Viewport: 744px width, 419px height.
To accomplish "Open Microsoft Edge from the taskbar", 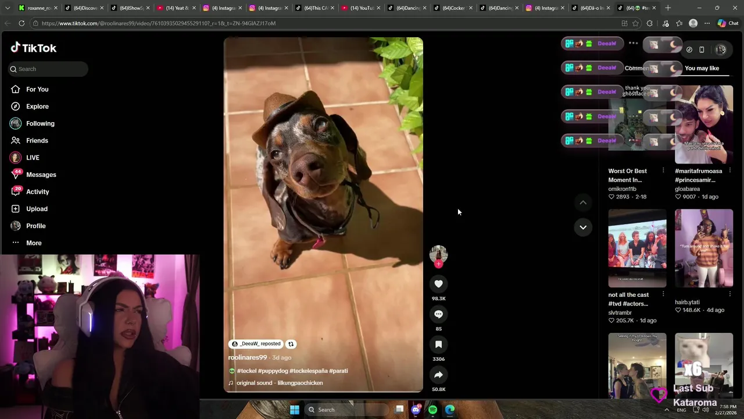I will pyautogui.click(x=450, y=410).
